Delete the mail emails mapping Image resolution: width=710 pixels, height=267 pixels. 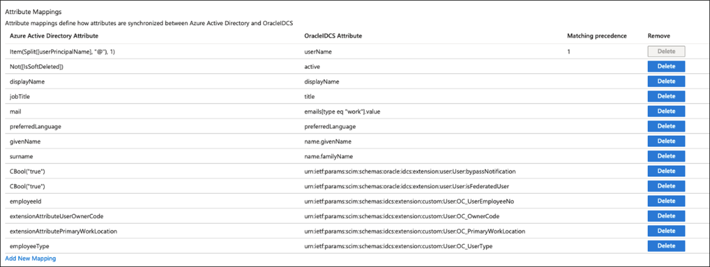coord(666,111)
